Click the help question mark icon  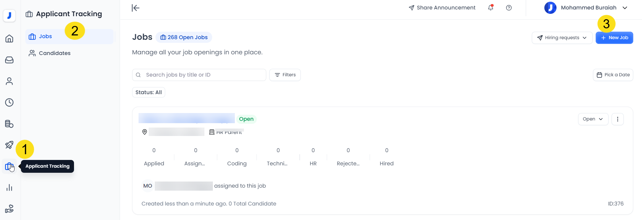click(509, 8)
